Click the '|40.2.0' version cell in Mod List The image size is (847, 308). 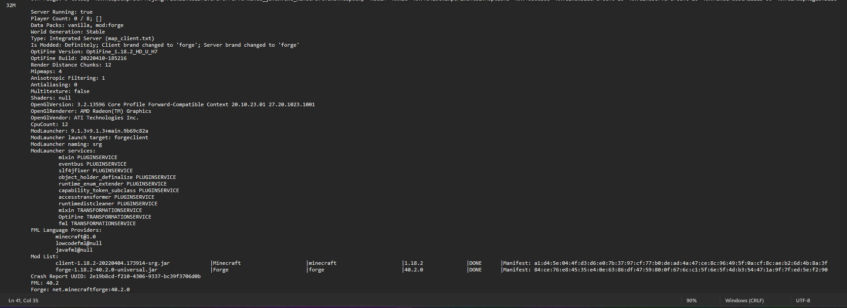[x=413, y=270]
